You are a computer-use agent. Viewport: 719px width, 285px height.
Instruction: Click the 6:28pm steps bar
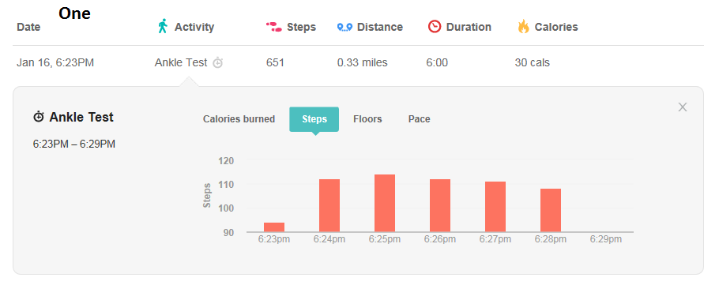[x=551, y=210]
